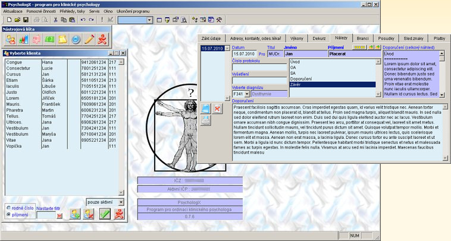This screenshot has height=241, width=451.
Task: Switch to the Posudky tab
Action: (x=386, y=39)
